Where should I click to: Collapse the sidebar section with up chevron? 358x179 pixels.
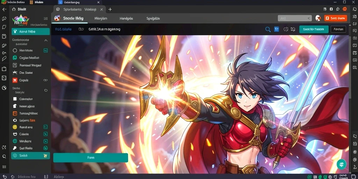(x=46, y=40)
